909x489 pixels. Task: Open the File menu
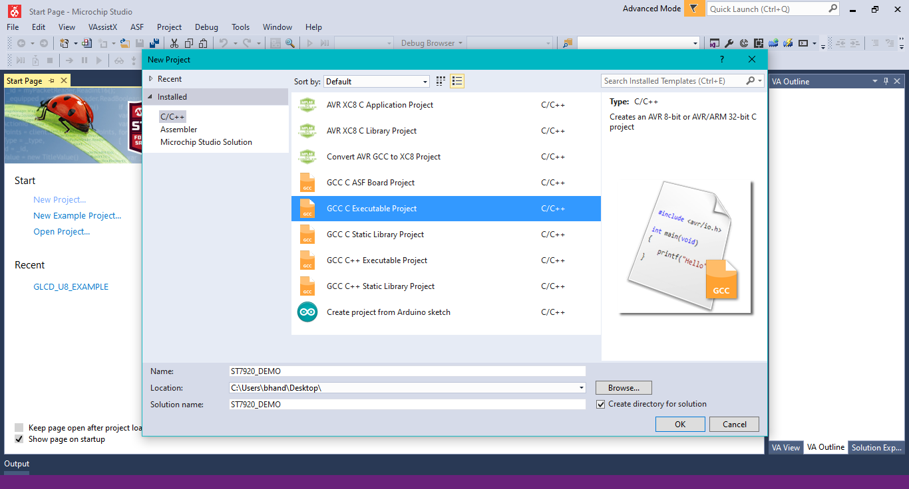(x=13, y=27)
